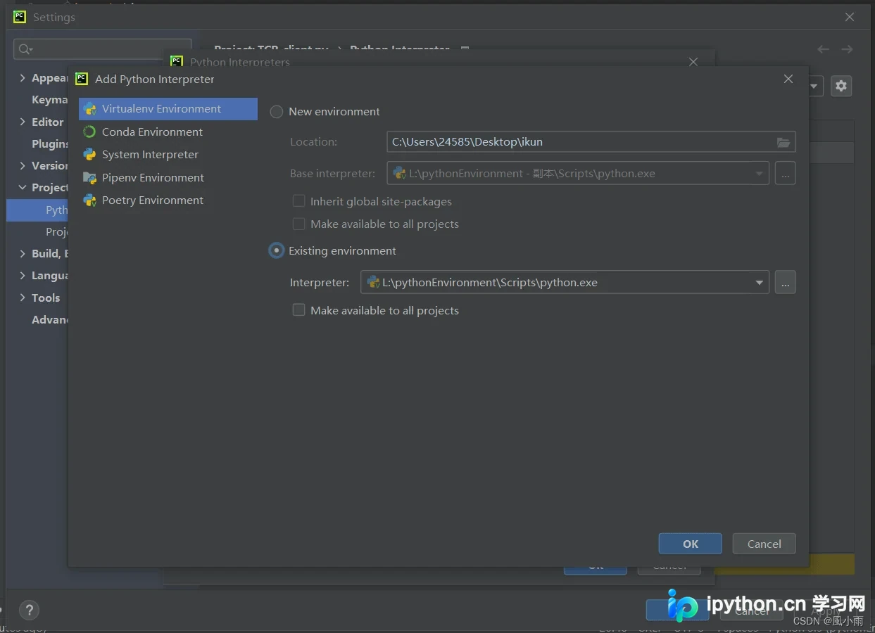Expand the Editor section in Settings tree
Viewport: 875px width, 633px height.
[x=23, y=122]
